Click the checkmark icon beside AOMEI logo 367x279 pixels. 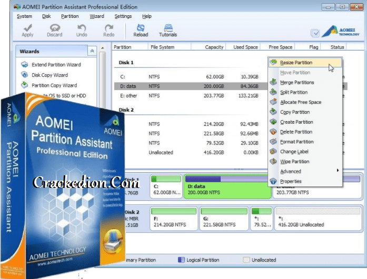315,33
